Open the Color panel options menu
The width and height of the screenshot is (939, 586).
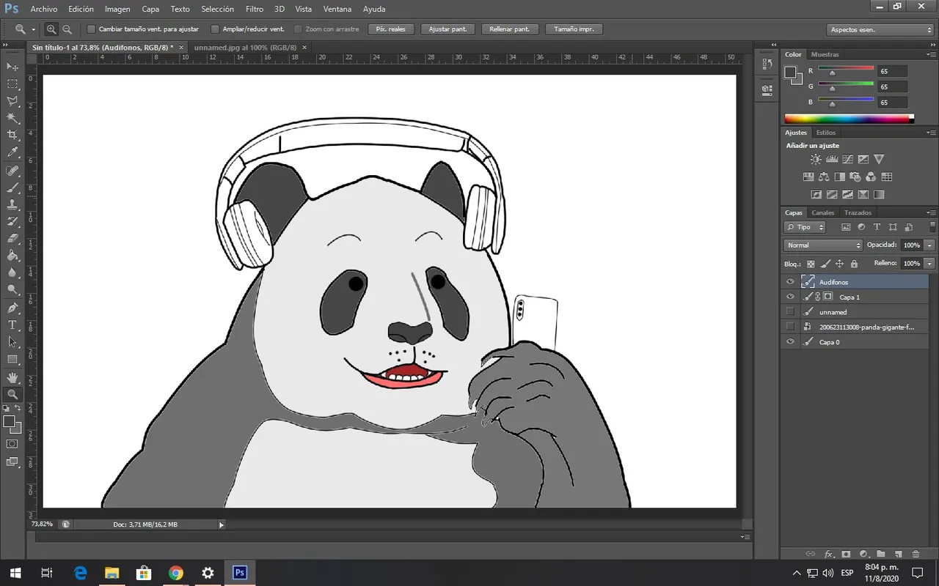click(x=931, y=54)
